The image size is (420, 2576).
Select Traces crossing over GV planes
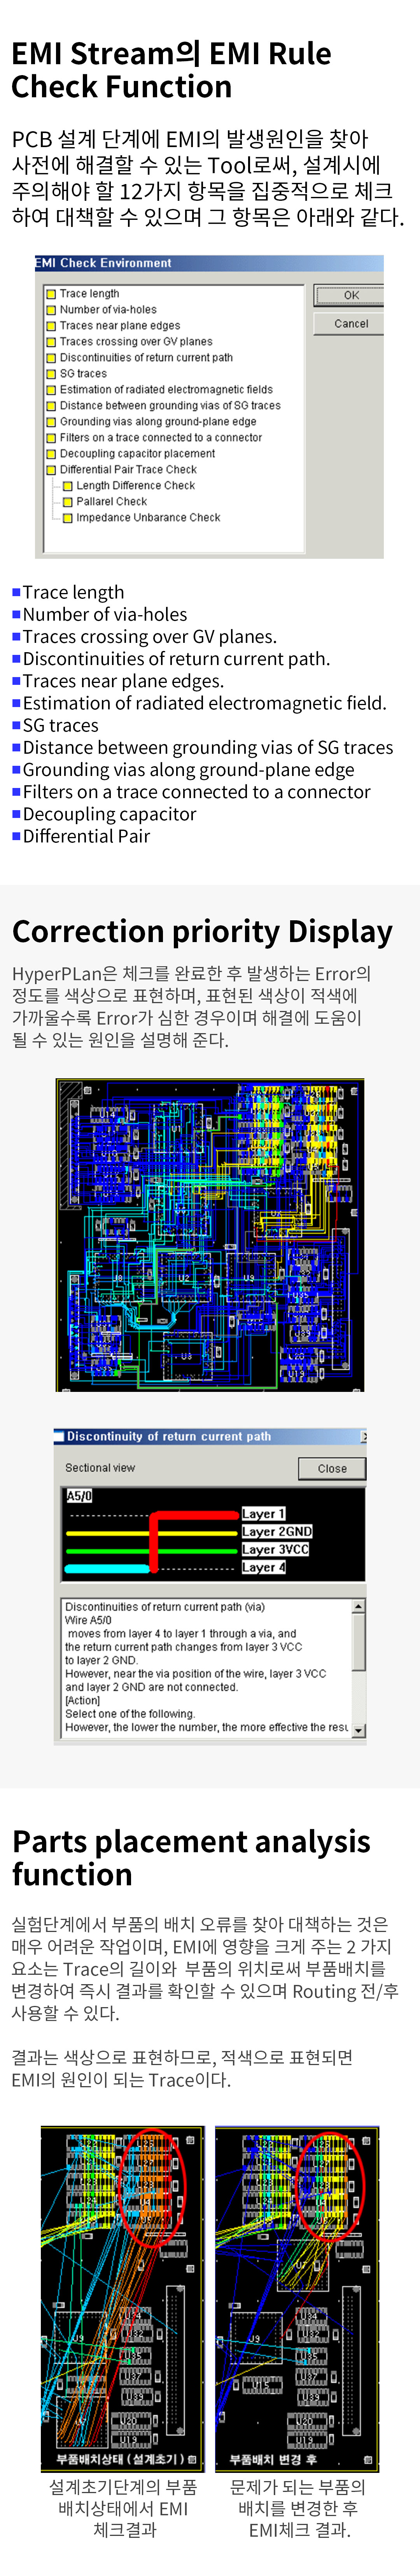[135, 342]
